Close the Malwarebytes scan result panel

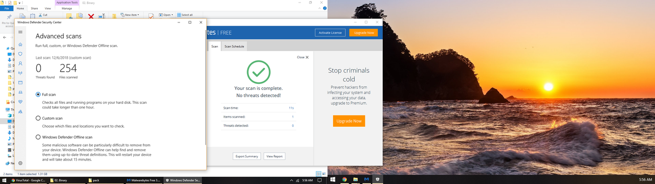tap(303, 57)
